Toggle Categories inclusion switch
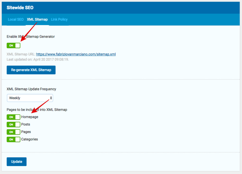The image size is (242, 174). 13,139
